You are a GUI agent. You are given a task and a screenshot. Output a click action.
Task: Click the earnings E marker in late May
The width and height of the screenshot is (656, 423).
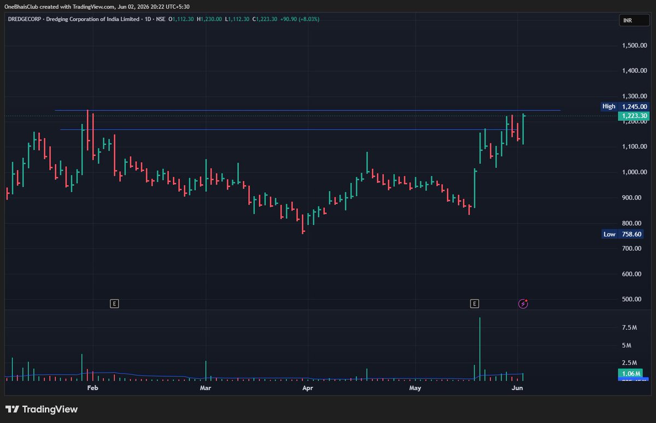tap(475, 303)
